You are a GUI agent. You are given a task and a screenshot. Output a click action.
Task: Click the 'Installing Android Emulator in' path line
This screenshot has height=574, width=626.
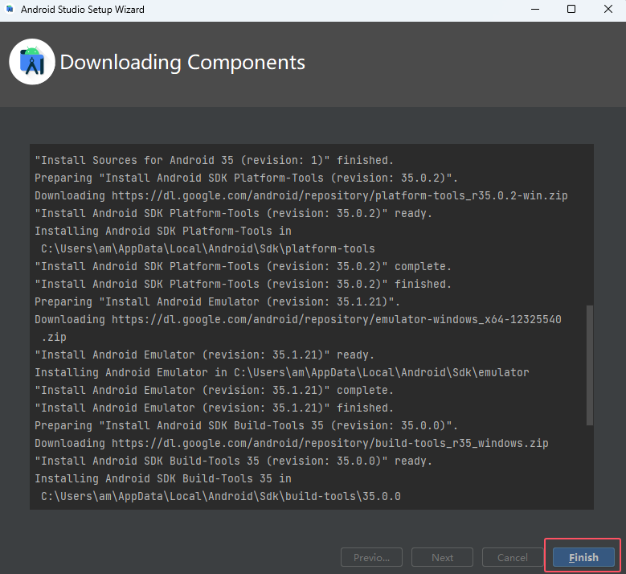282,373
